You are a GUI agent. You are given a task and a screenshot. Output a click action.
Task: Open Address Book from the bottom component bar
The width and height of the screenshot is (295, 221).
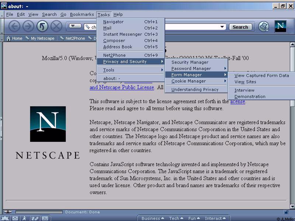pos(45,218)
